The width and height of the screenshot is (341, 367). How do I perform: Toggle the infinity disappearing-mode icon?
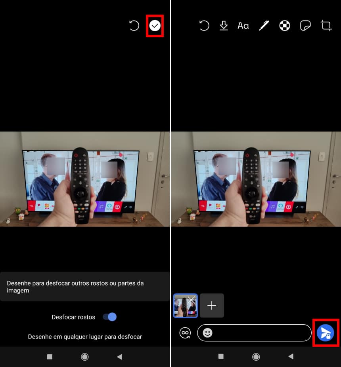(185, 333)
